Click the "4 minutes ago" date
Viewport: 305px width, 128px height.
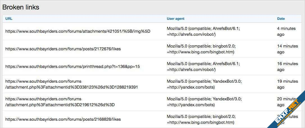[286, 31]
